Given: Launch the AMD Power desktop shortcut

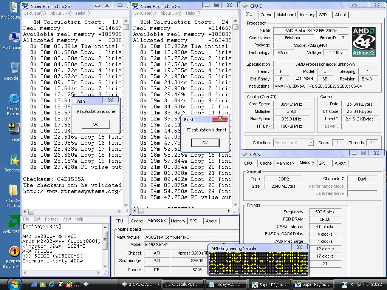Looking at the screenshot, I should pos(14,221).
